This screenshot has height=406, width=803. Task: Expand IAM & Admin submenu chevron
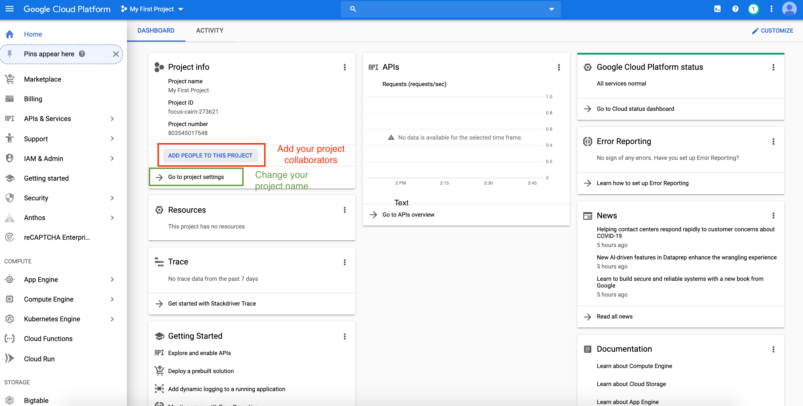(x=112, y=159)
